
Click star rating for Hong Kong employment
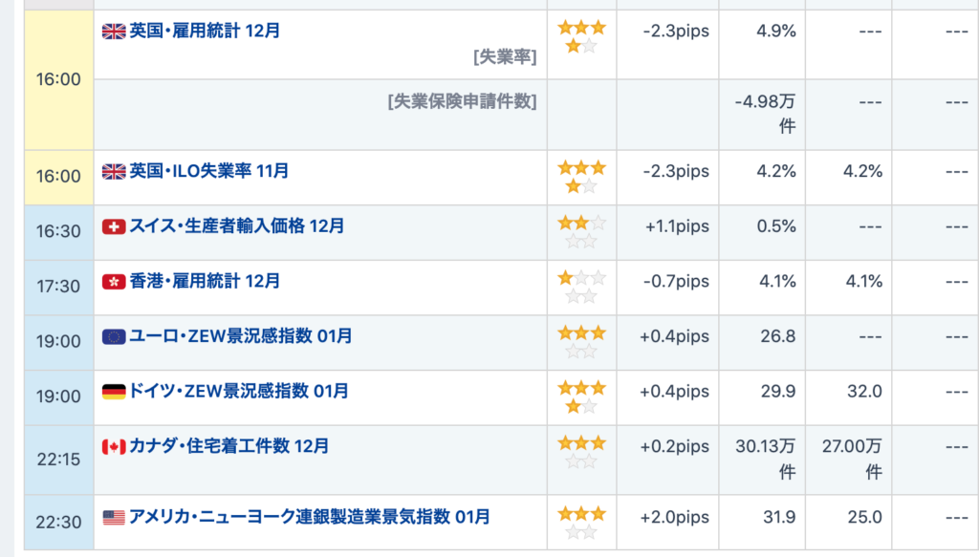click(x=581, y=287)
